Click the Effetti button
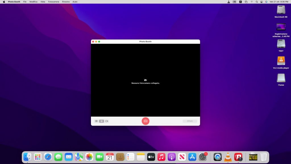 coord(190,121)
